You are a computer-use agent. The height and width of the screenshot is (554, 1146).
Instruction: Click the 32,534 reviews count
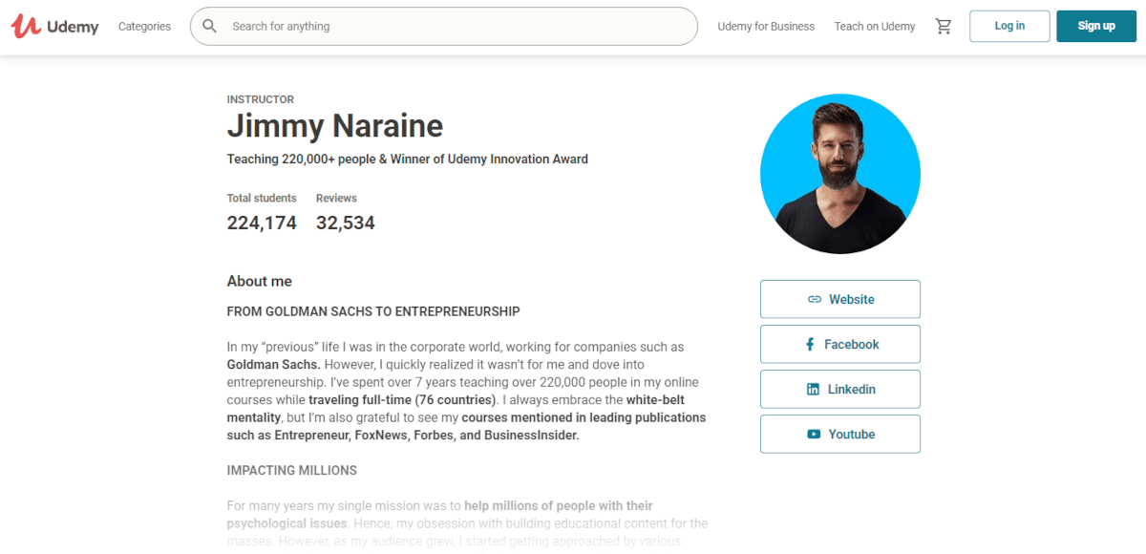pyautogui.click(x=346, y=224)
